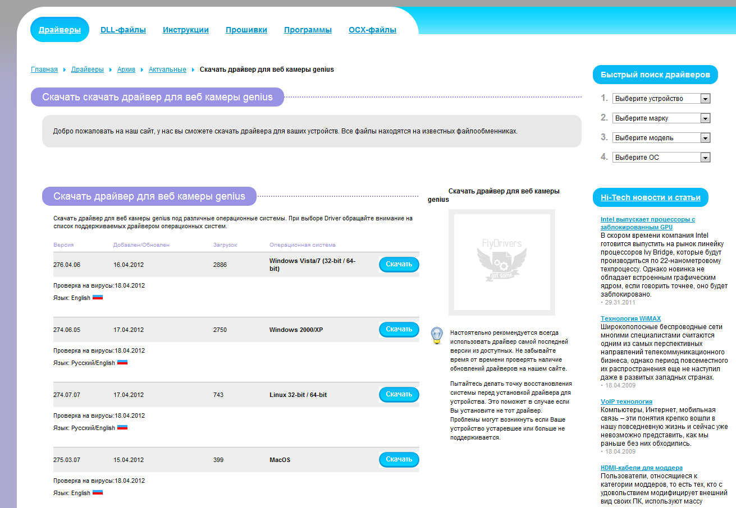This screenshot has width=736, height=508.
Task: Click the Windows Vista/7 (32-bit / 64-bit) text
Action: tap(312, 265)
